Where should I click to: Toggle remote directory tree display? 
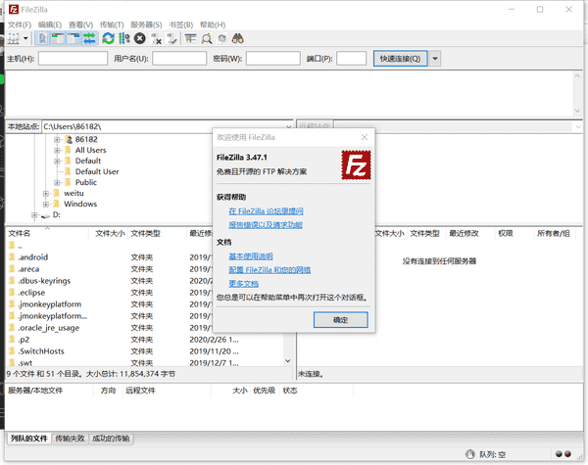pos(73,38)
